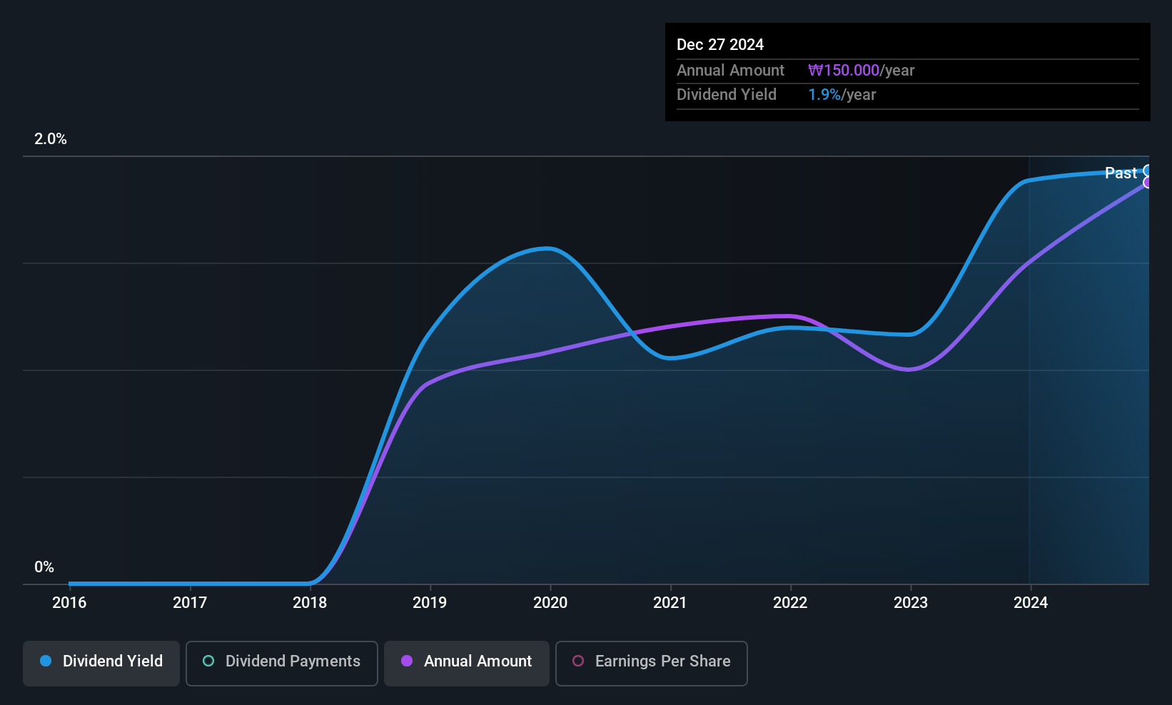Select the 2018 x-axis label
1172x705 pixels.
(x=310, y=602)
